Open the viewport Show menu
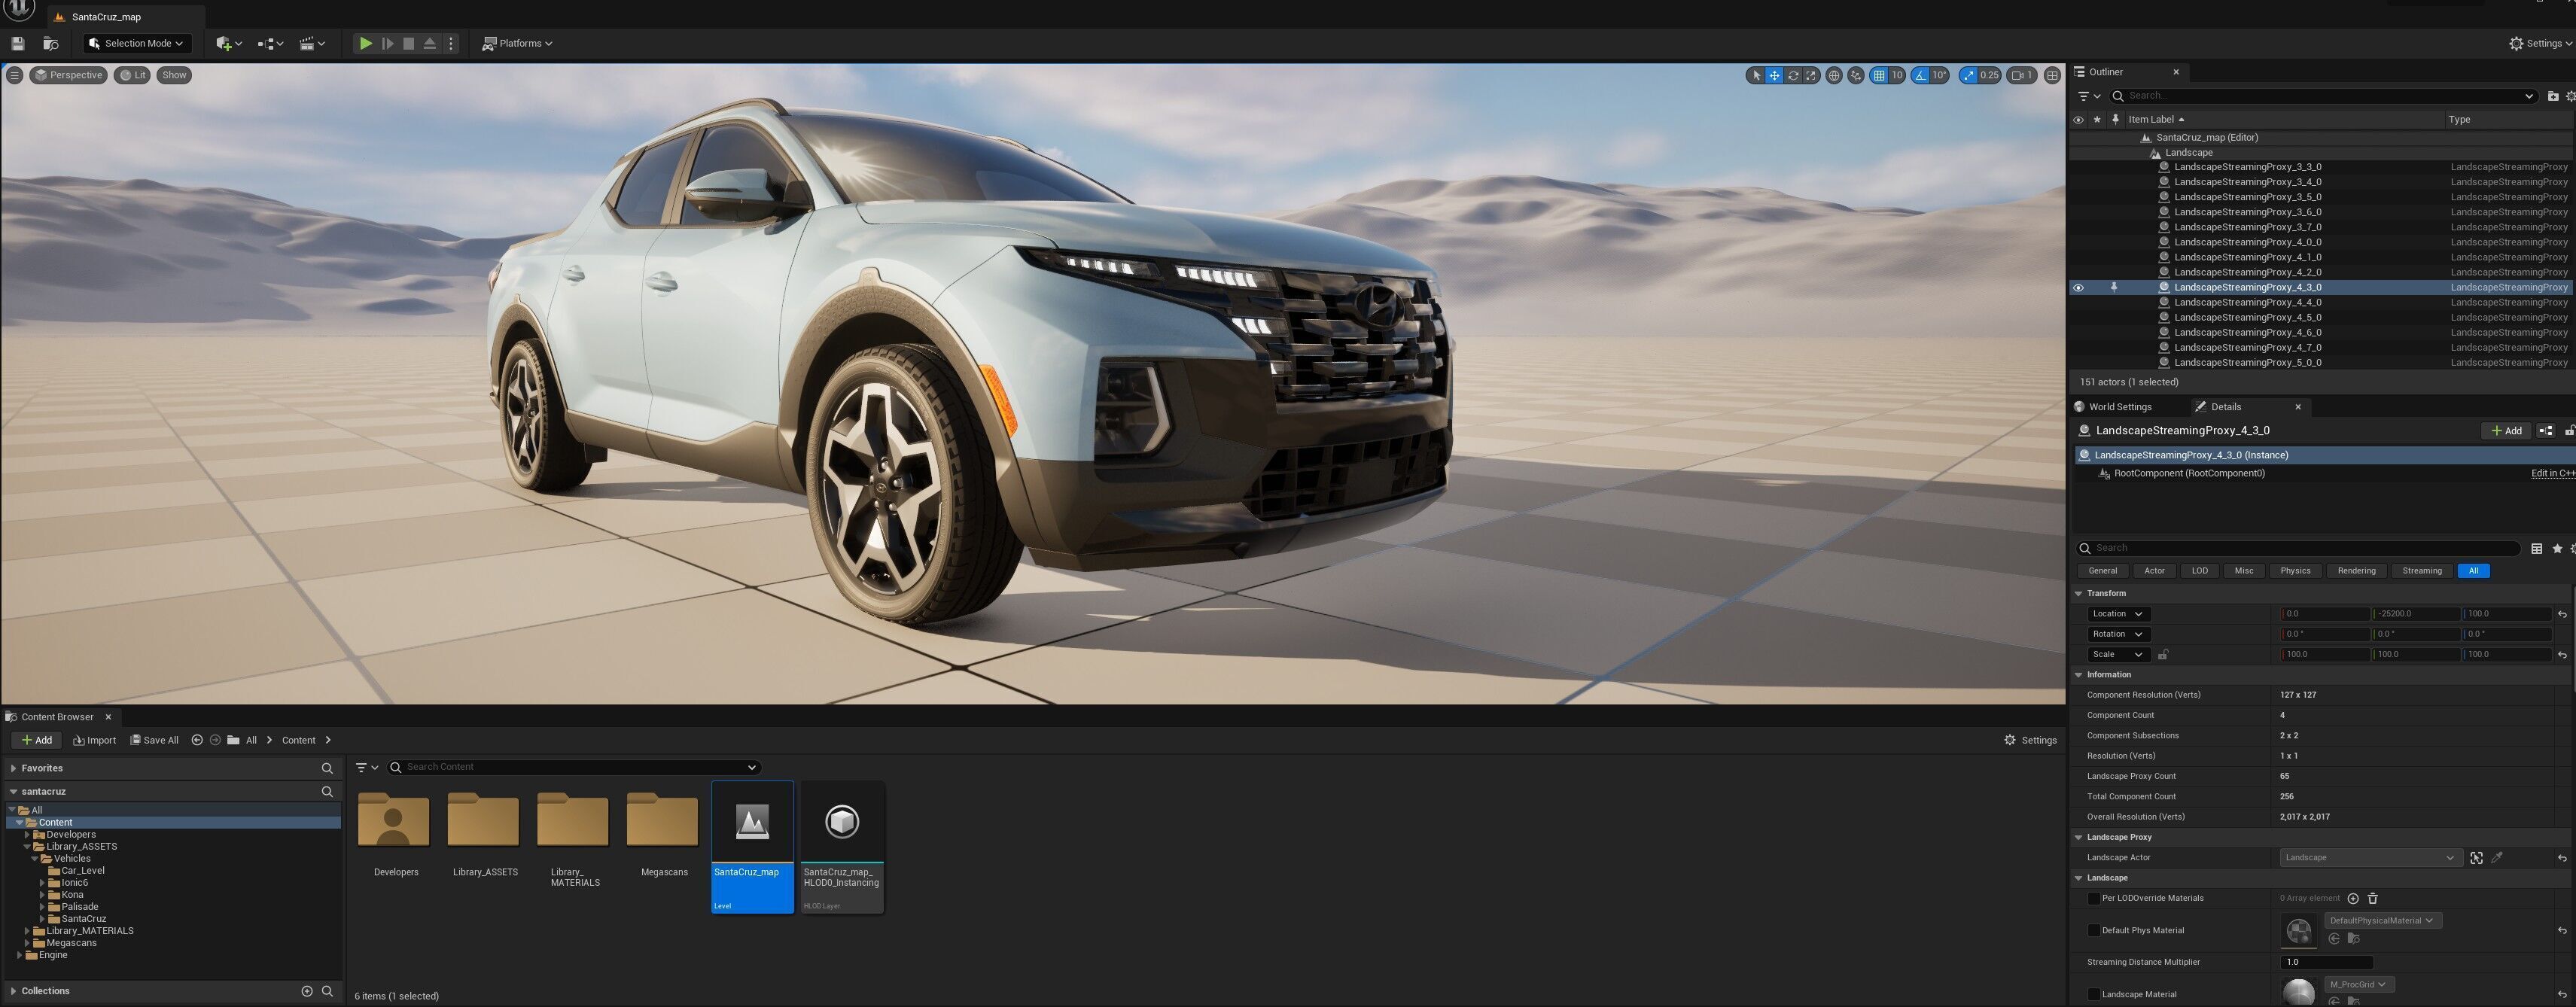 click(x=174, y=75)
